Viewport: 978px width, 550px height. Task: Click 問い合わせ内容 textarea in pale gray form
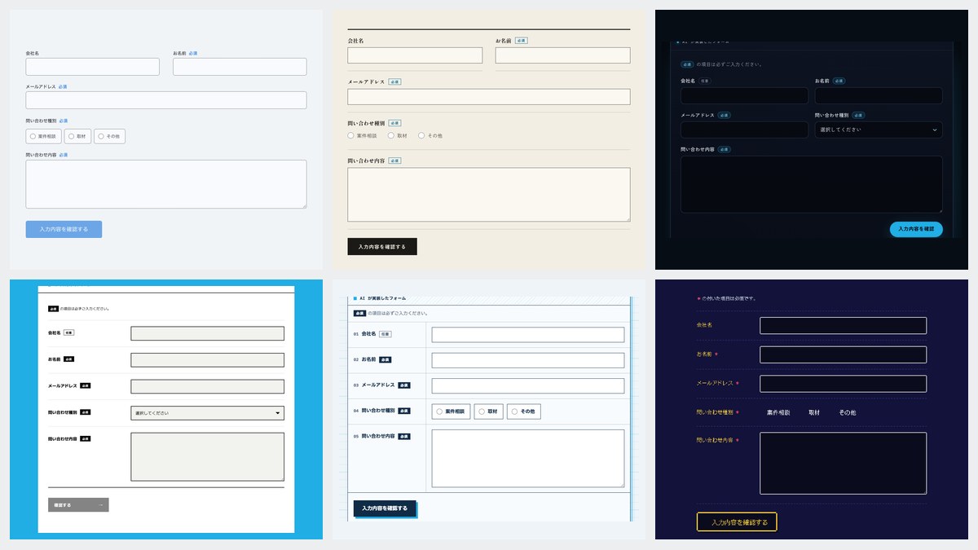click(166, 184)
